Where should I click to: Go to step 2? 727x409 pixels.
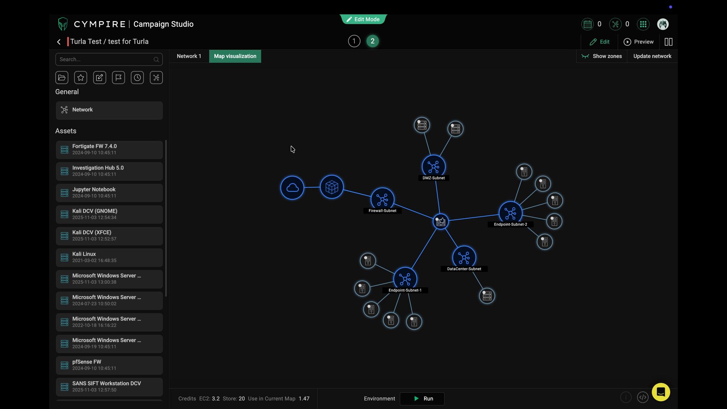click(x=373, y=41)
